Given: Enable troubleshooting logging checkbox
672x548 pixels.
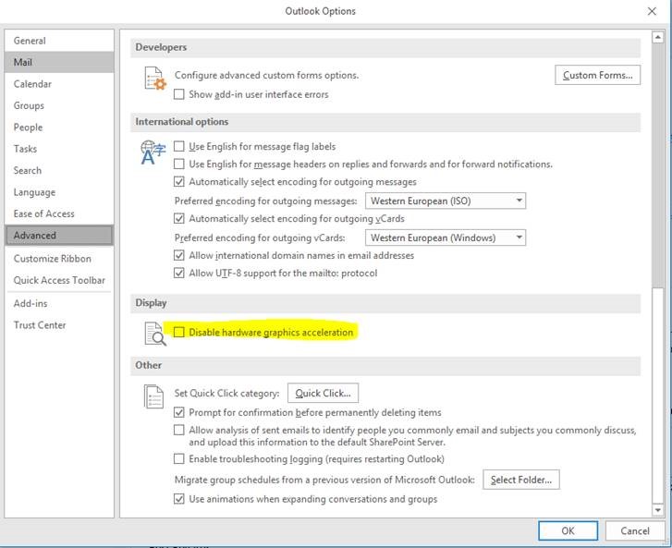Looking at the screenshot, I should (x=179, y=459).
